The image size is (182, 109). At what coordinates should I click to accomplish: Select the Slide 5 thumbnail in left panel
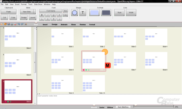tap(18, 64)
